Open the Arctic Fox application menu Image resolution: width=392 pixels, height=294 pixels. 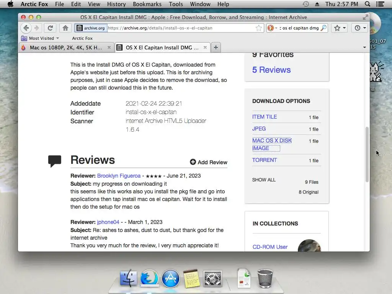pos(34,4)
